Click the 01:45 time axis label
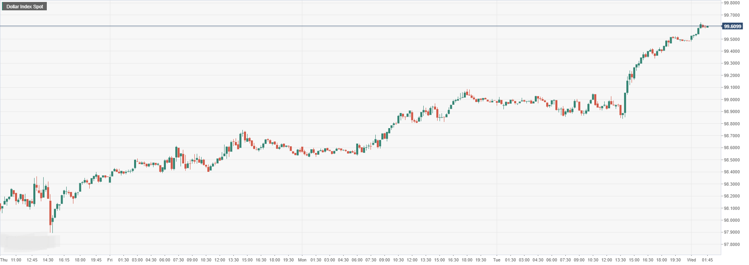Viewport: 749px width, 265px height. (x=707, y=260)
